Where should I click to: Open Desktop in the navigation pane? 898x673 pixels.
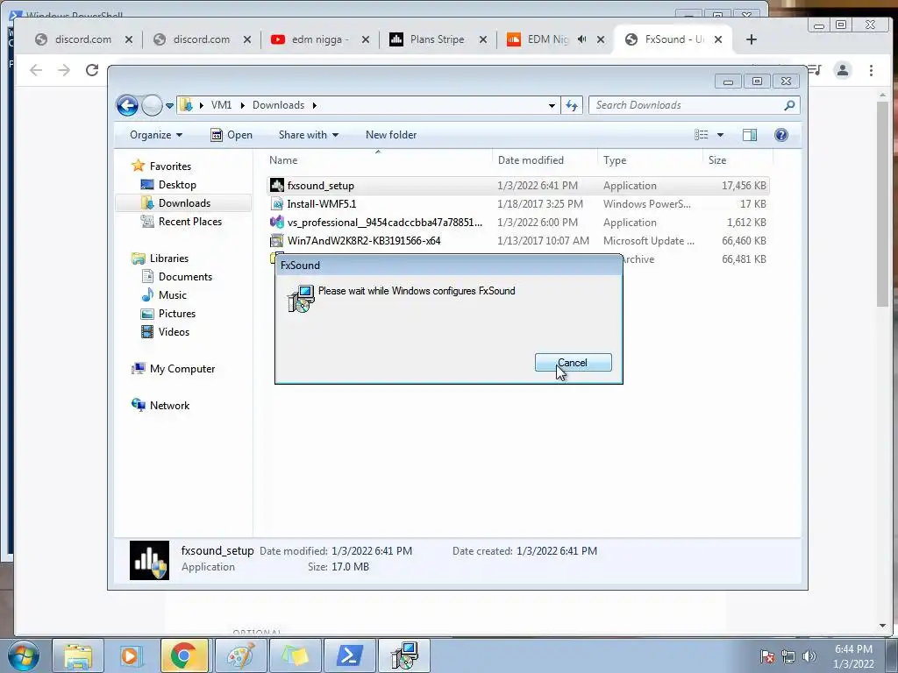pyautogui.click(x=177, y=184)
